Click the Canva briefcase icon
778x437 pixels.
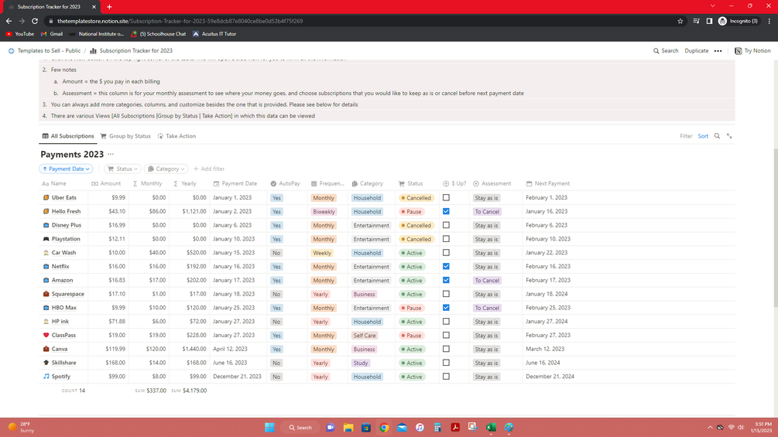[46, 349]
